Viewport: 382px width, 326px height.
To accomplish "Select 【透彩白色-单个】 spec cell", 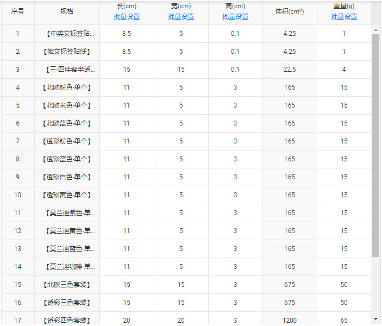I will 67,177.
